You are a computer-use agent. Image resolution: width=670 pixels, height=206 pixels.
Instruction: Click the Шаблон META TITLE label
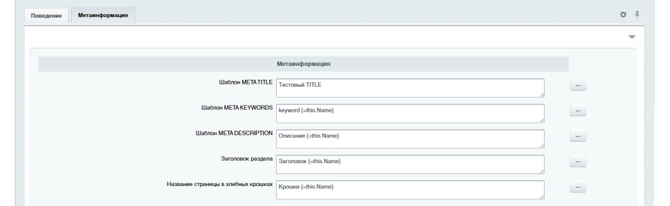245,83
